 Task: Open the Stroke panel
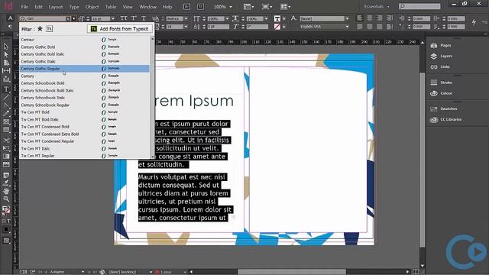point(442,82)
